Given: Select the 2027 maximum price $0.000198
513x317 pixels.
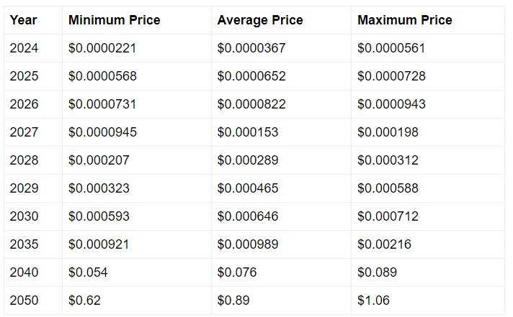Looking at the screenshot, I should (x=388, y=132).
